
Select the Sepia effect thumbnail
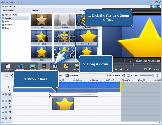[x=42, y=21]
